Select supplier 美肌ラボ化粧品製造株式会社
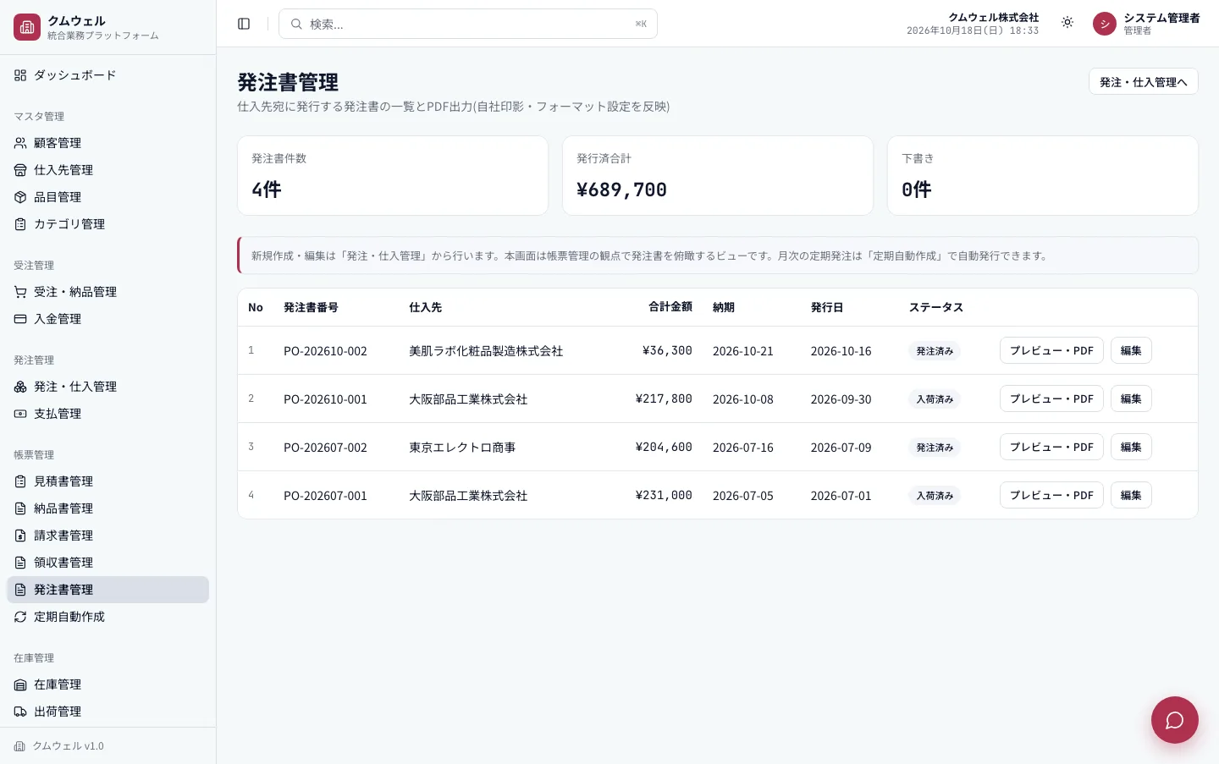1219x764 pixels. tap(486, 351)
